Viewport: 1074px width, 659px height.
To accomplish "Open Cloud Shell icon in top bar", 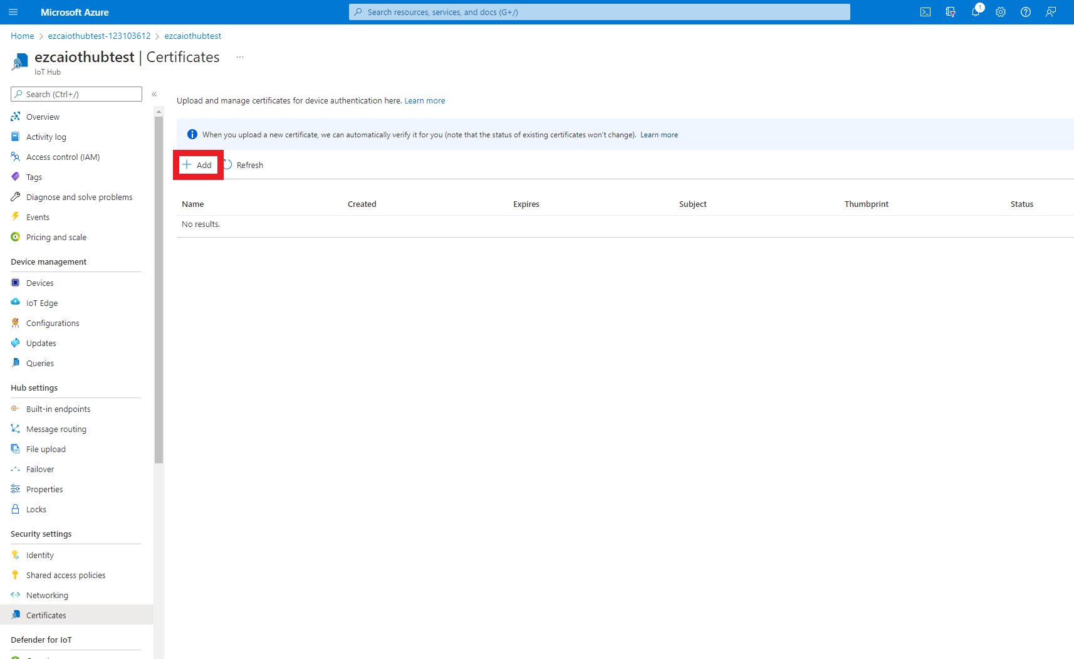I will pyautogui.click(x=925, y=12).
